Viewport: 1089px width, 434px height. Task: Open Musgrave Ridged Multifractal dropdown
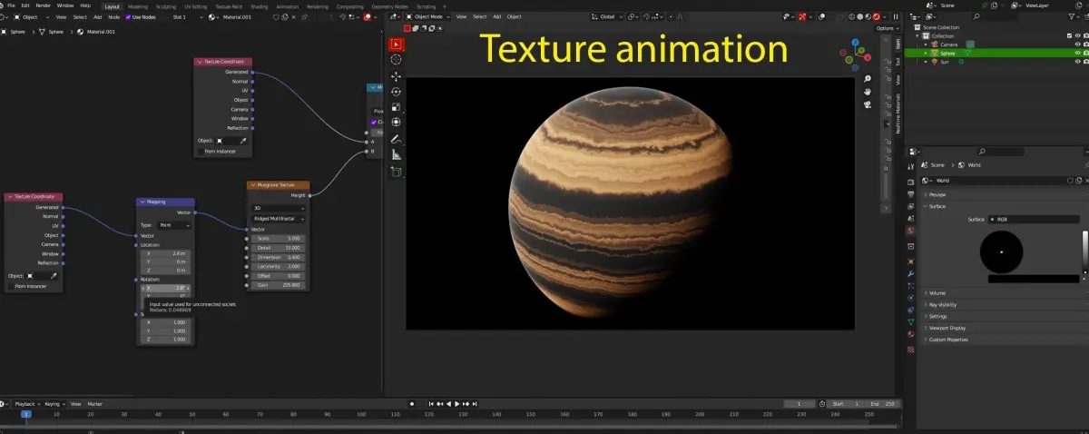coord(279,219)
